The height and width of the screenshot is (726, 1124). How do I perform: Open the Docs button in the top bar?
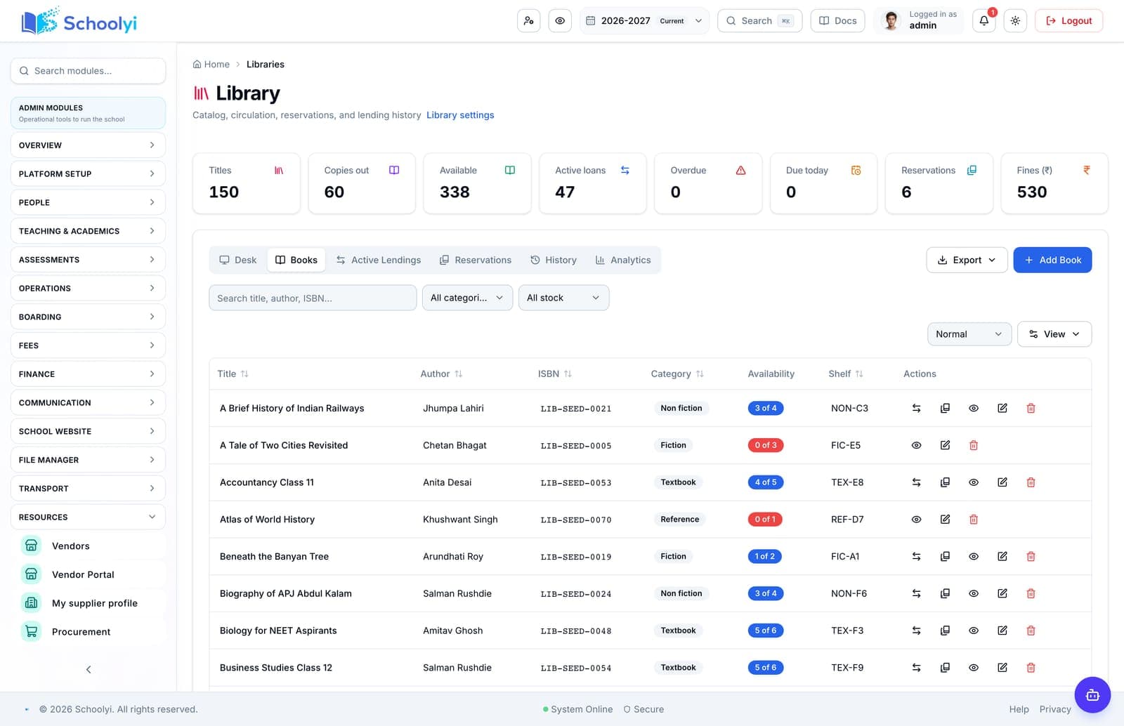[837, 21]
